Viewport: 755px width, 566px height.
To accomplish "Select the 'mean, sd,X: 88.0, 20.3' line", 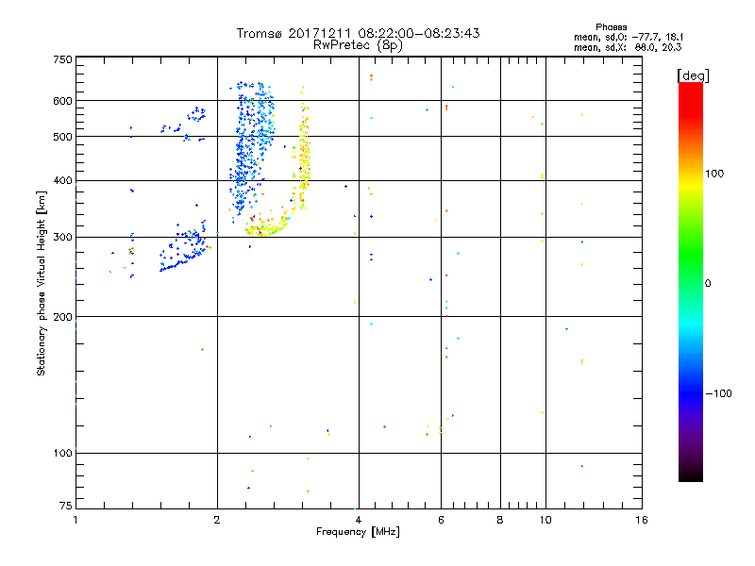I will point(628,47).
